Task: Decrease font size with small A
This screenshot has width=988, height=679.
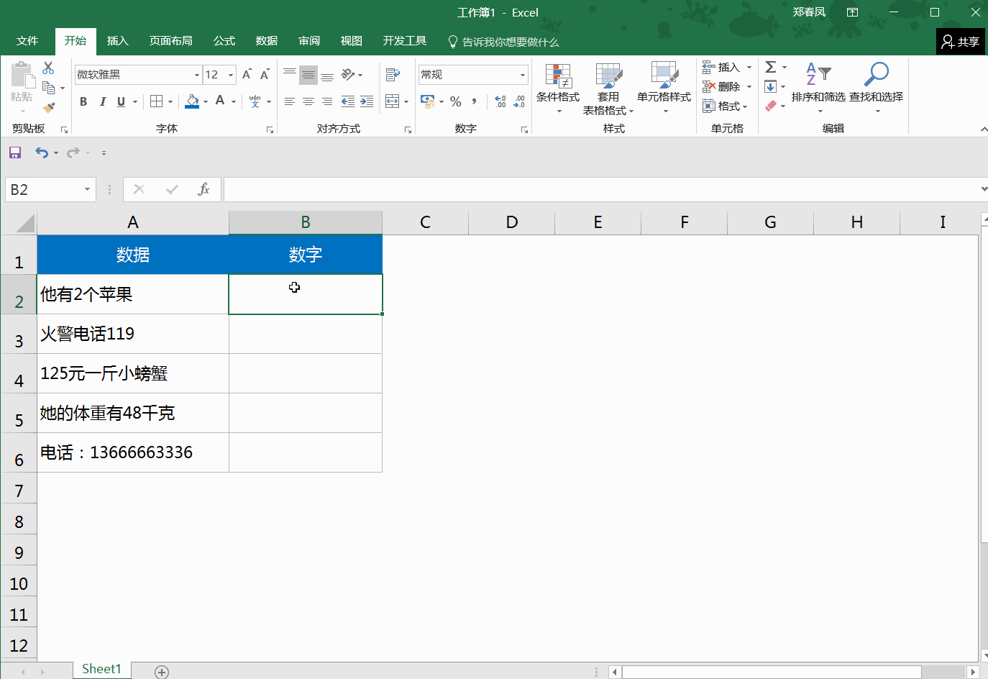Action: (x=265, y=75)
